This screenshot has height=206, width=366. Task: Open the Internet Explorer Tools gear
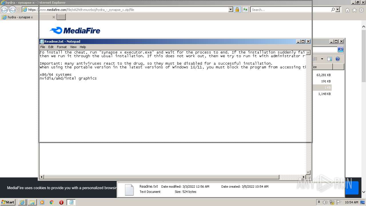[361, 10]
